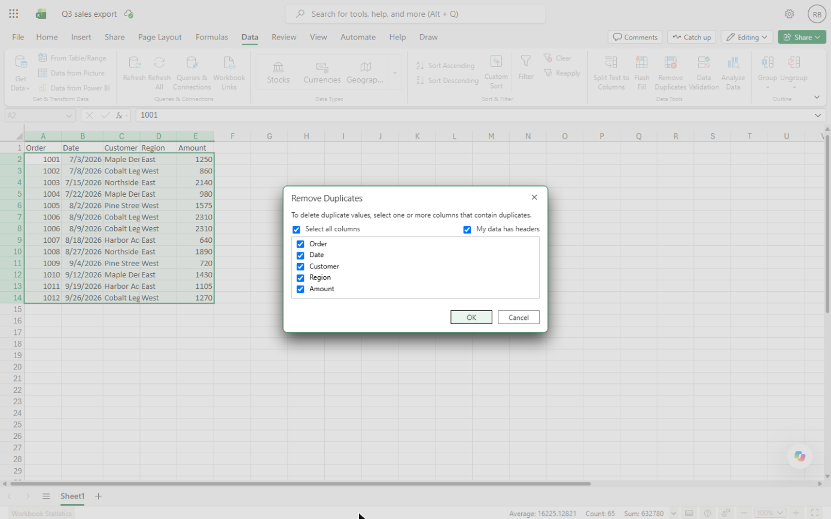Screen dimensions: 831x519
Task: Click the Copilot floating icon
Action: point(800,456)
